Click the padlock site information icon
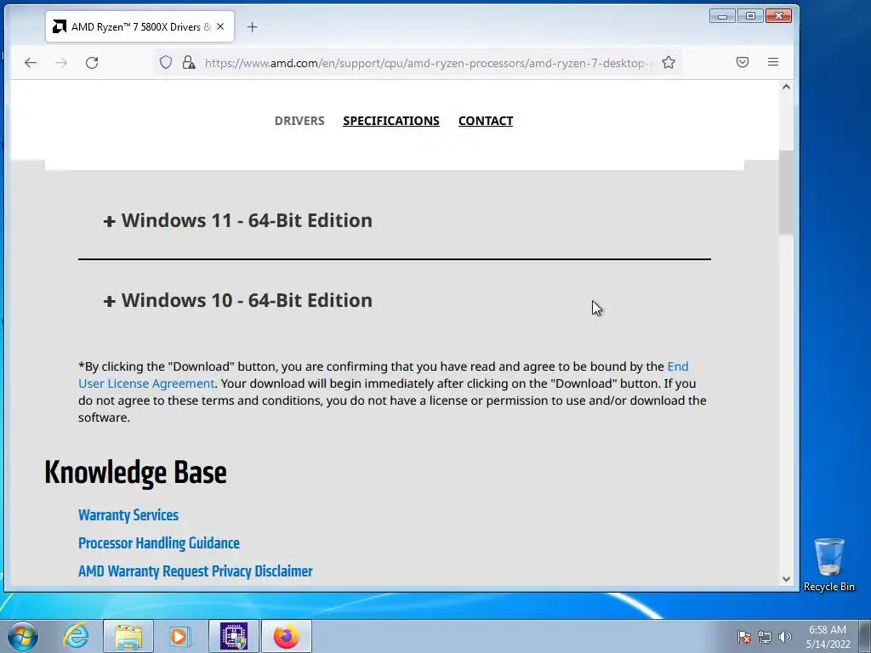Screen dimensions: 871x653 tap(189, 62)
